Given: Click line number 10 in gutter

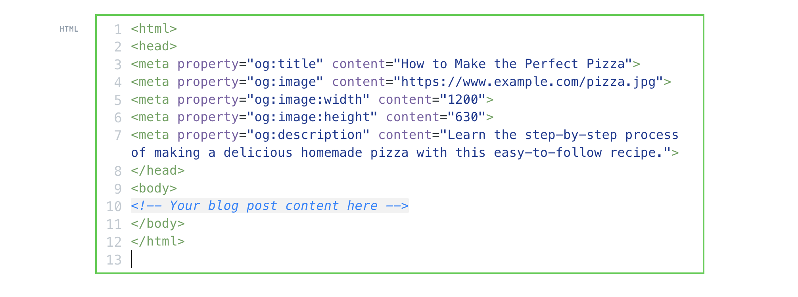Looking at the screenshot, I should pyautogui.click(x=114, y=206).
